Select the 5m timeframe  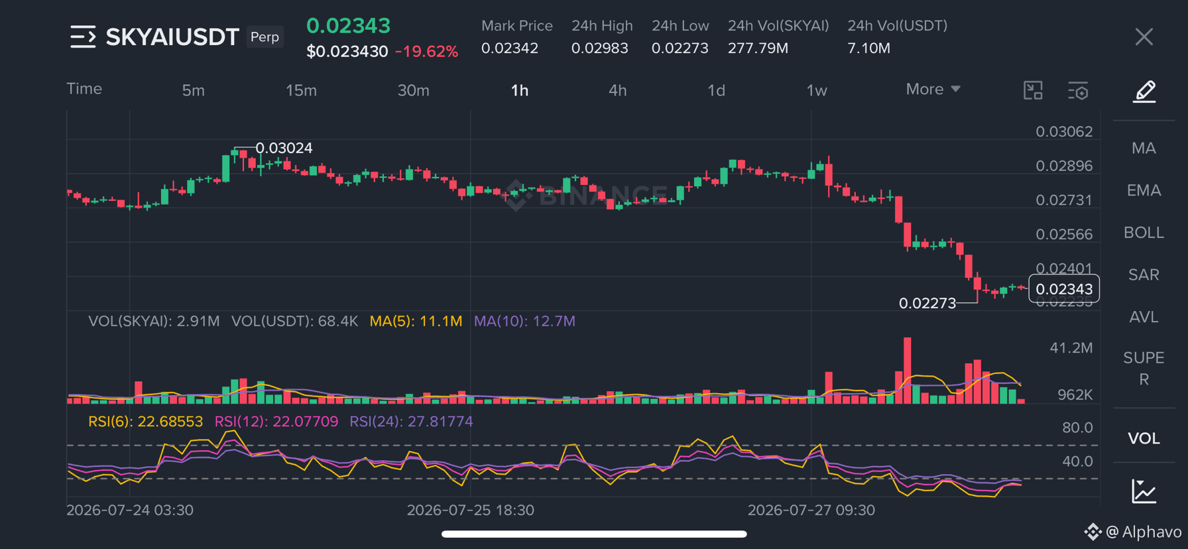pos(194,90)
